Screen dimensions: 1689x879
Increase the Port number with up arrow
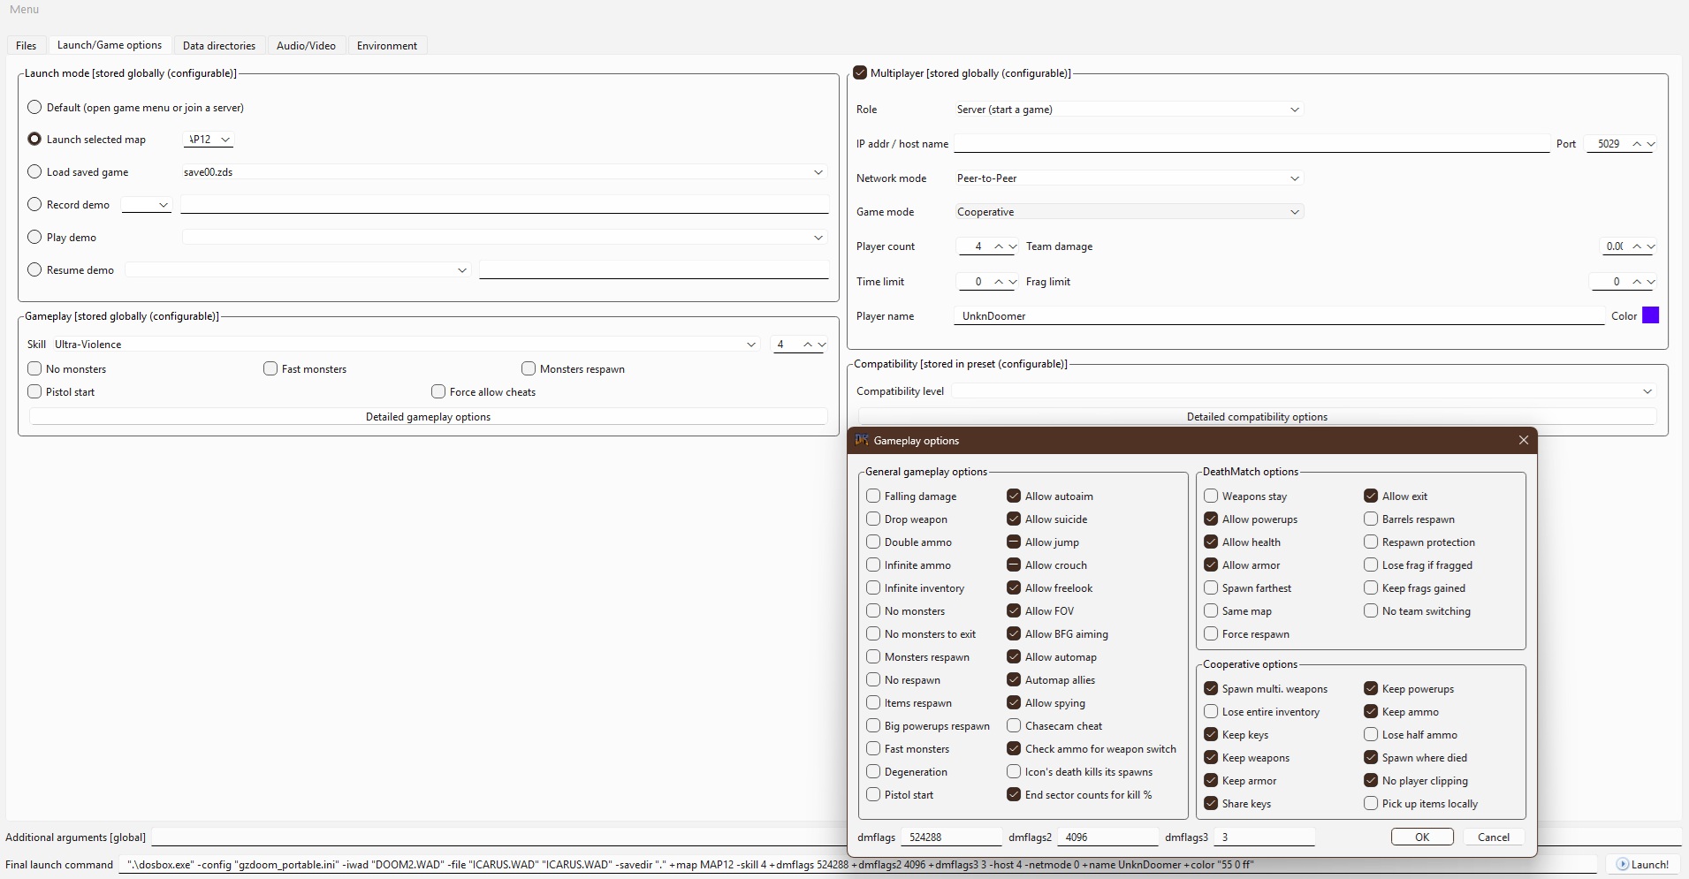pos(1637,144)
